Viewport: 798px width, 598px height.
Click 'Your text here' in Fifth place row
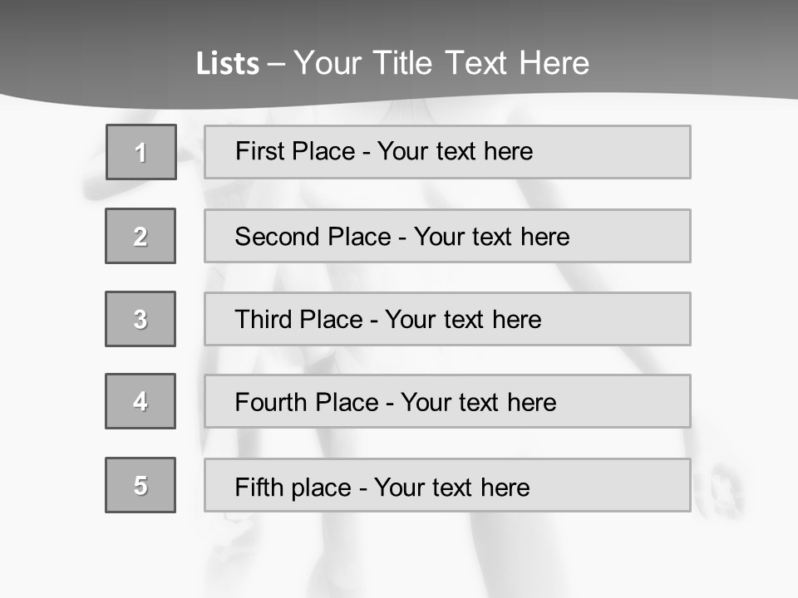tap(452, 488)
